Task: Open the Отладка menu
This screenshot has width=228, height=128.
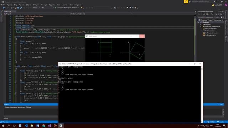Action: (x=36, y=5)
